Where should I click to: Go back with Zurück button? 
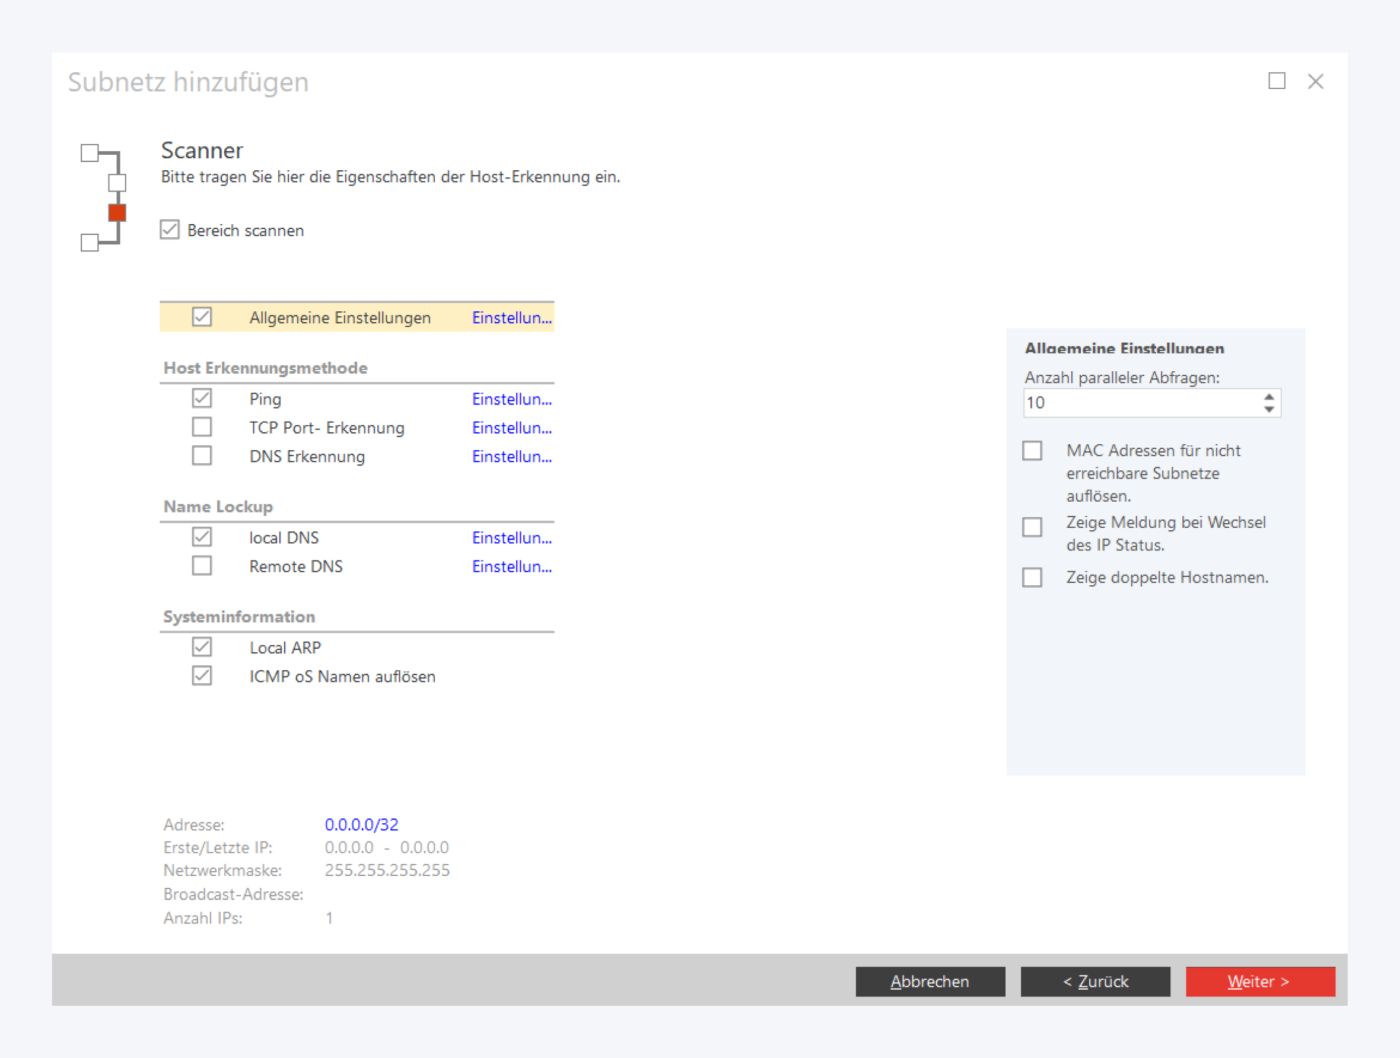tap(1095, 981)
